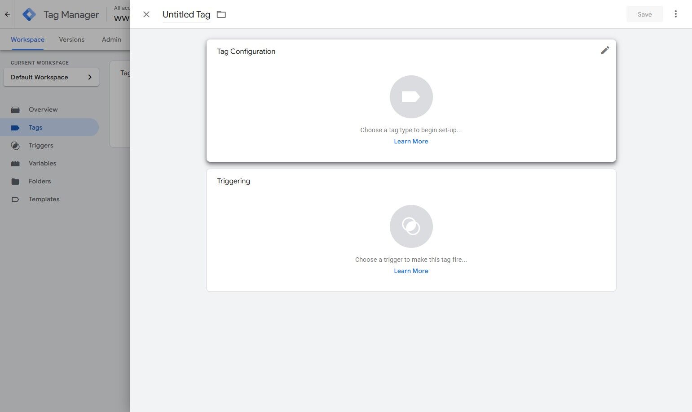Switch to the Admin tab

pos(111,39)
